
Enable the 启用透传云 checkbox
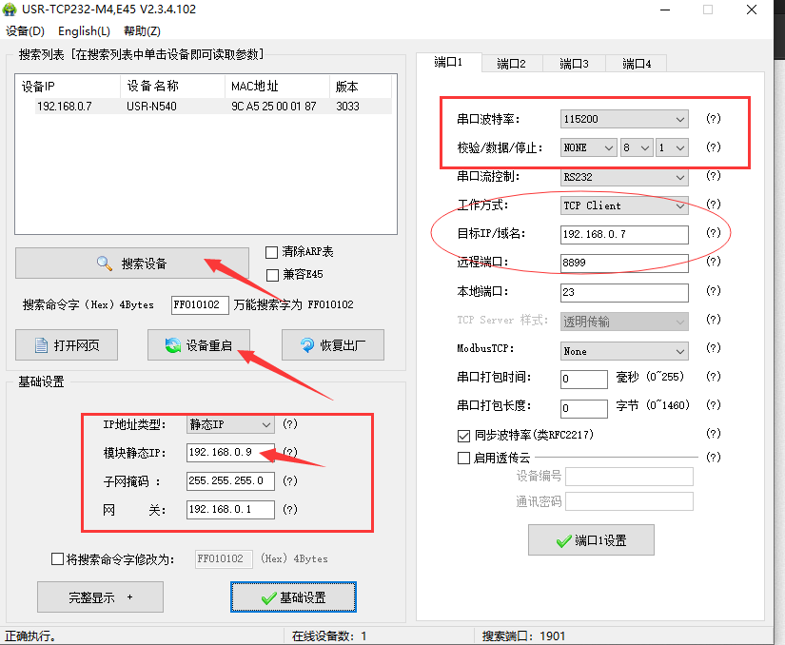(x=464, y=458)
